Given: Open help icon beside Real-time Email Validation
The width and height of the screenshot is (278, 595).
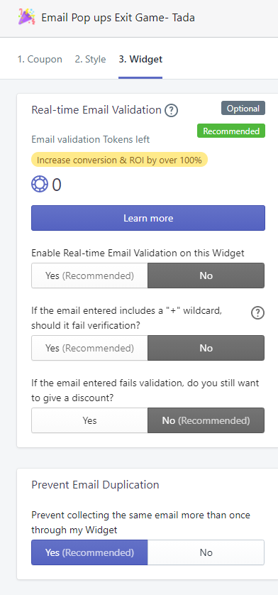Looking at the screenshot, I should [x=172, y=111].
